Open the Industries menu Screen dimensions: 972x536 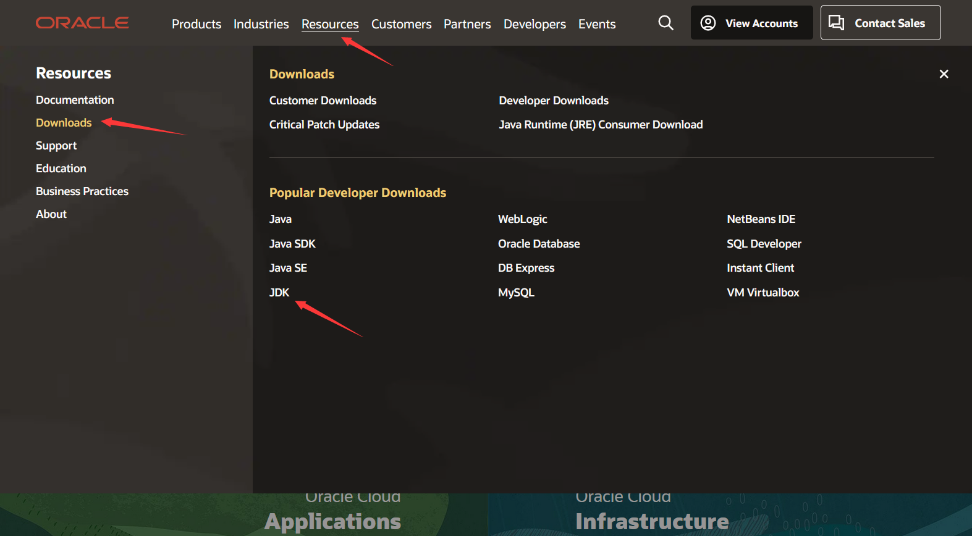click(x=261, y=24)
